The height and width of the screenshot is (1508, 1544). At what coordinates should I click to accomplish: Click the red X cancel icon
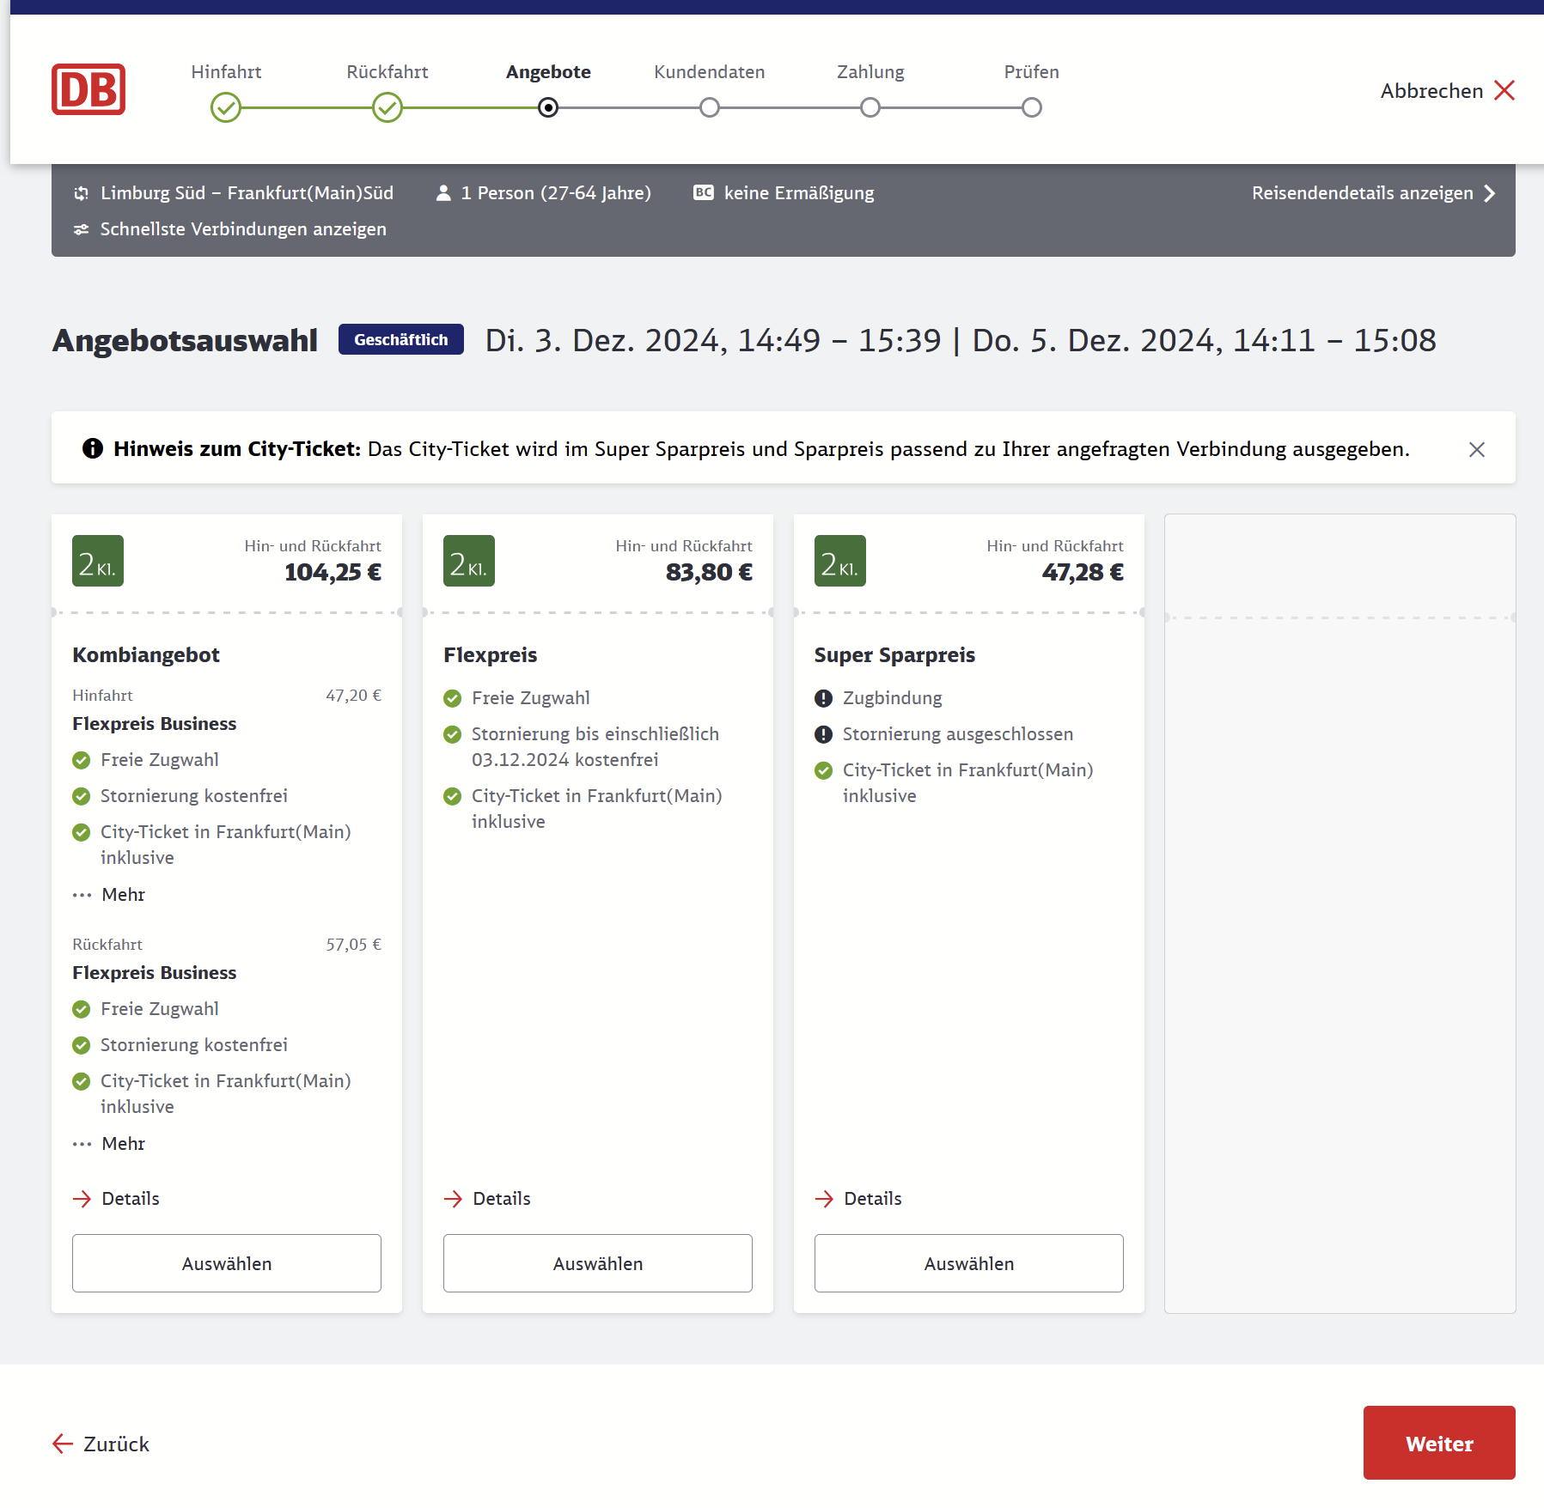pyautogui.click(x=1504, y=90)
